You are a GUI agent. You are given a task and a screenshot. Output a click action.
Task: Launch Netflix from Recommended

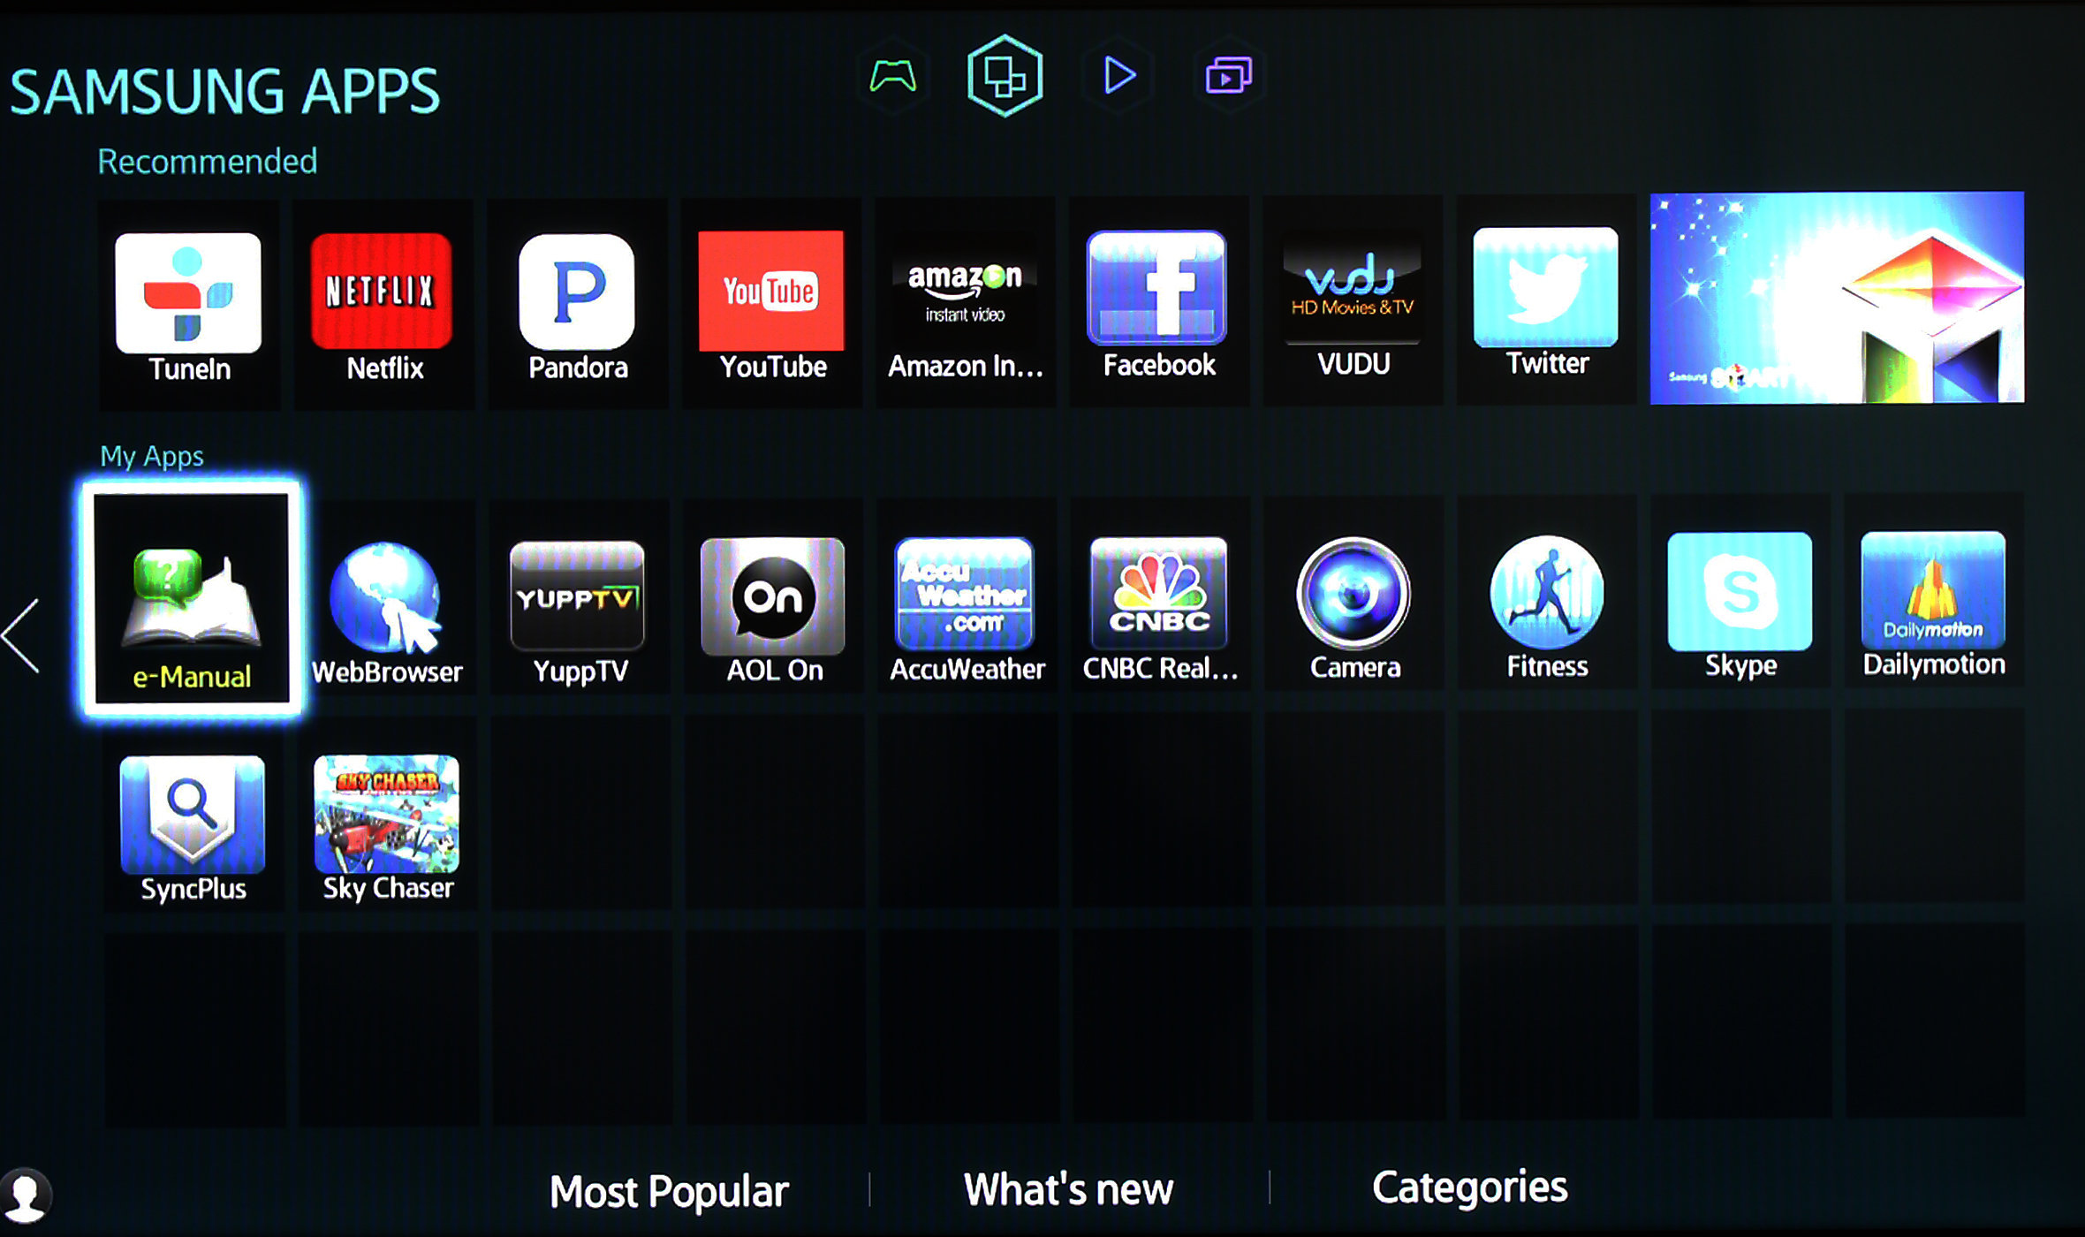click(x=383, y=305)
